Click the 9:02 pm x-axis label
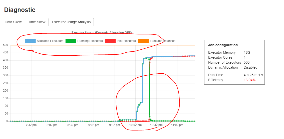 [x=94, y=125]
